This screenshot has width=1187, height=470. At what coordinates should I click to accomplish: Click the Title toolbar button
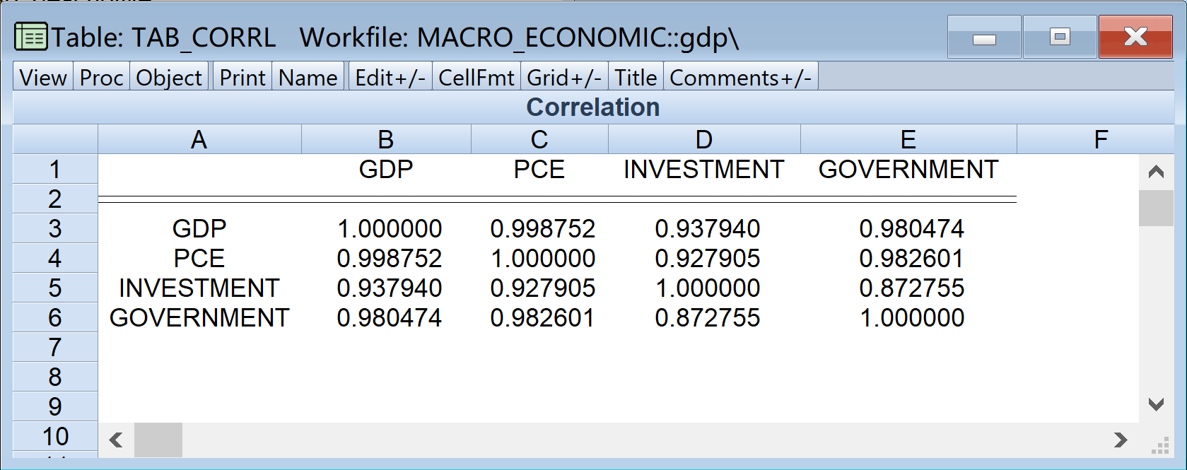tap(635, 77)
